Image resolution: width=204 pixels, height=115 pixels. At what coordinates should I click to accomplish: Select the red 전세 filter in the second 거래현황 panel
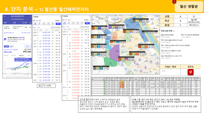point(66,20)
